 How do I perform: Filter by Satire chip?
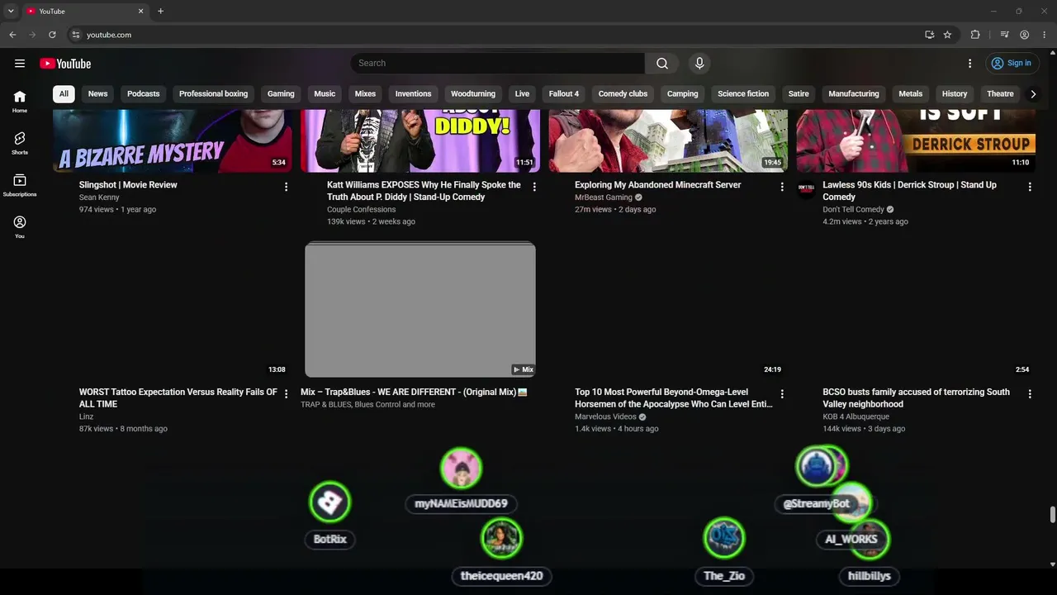pos(799,94)
